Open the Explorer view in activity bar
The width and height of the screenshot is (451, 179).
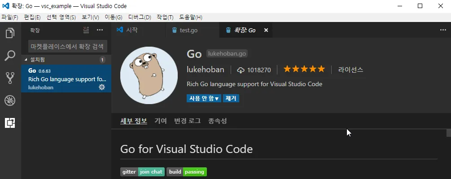(10, 33)
